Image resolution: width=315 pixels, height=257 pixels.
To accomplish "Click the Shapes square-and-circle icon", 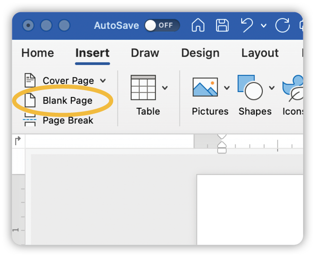I will point(250,88).
